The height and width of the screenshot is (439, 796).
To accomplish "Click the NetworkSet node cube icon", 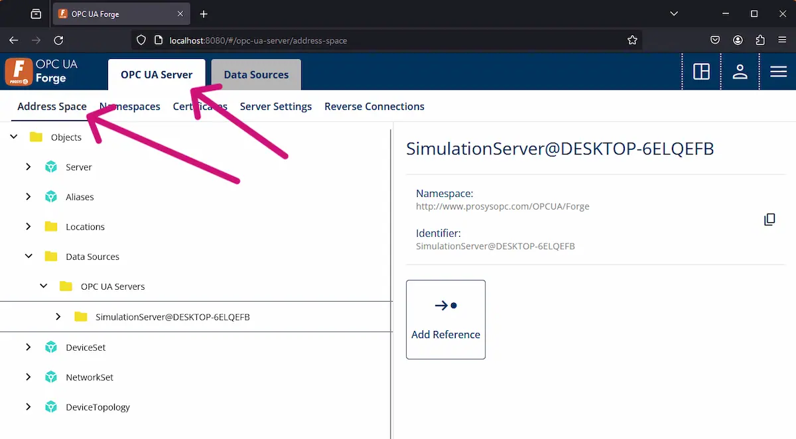I will [x=51, y=377].
